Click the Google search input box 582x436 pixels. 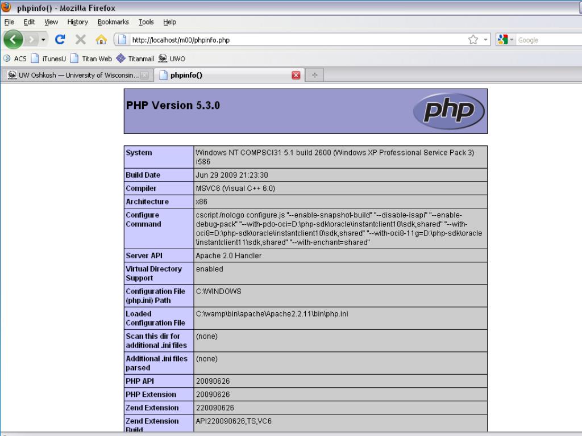click(550, 40)
